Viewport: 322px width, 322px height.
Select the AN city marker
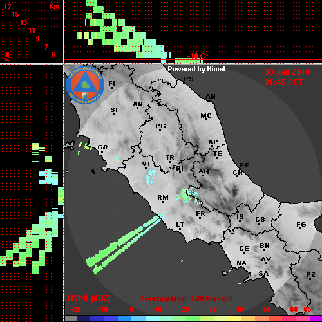211,97
